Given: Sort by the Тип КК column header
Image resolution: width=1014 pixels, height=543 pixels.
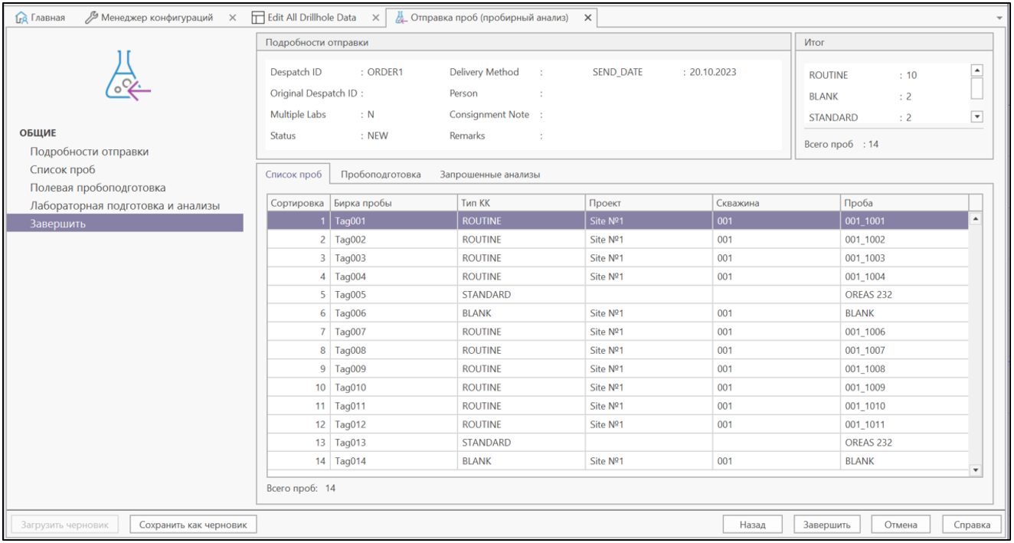Looking at the screenshot, I should (x=519, y=202).
